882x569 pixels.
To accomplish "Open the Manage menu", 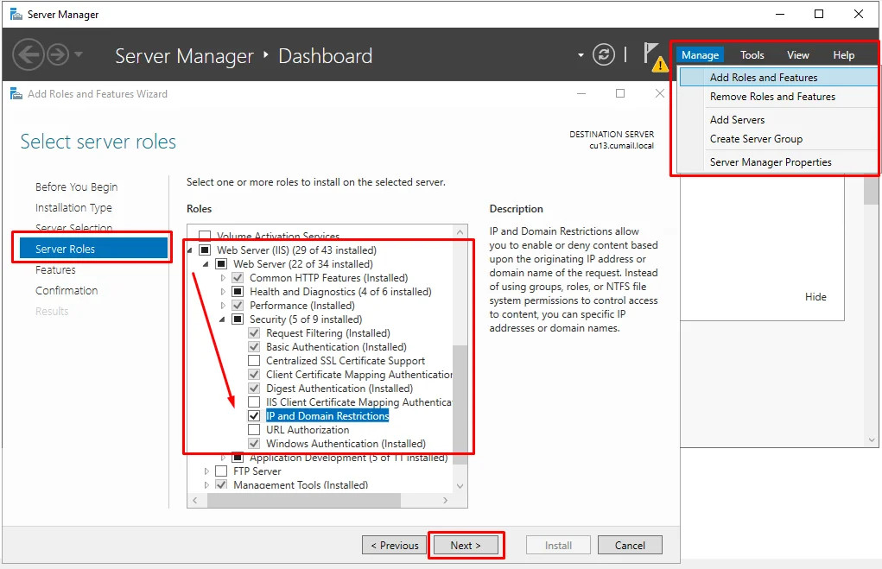I will (x=700, y=55).
